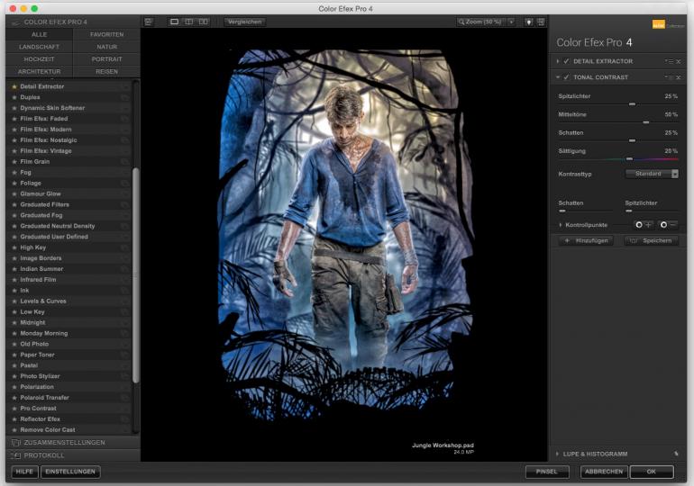
Task: Expand the Kontrollpunkte section
Action: pyautogui.click(x=561, y=225)
